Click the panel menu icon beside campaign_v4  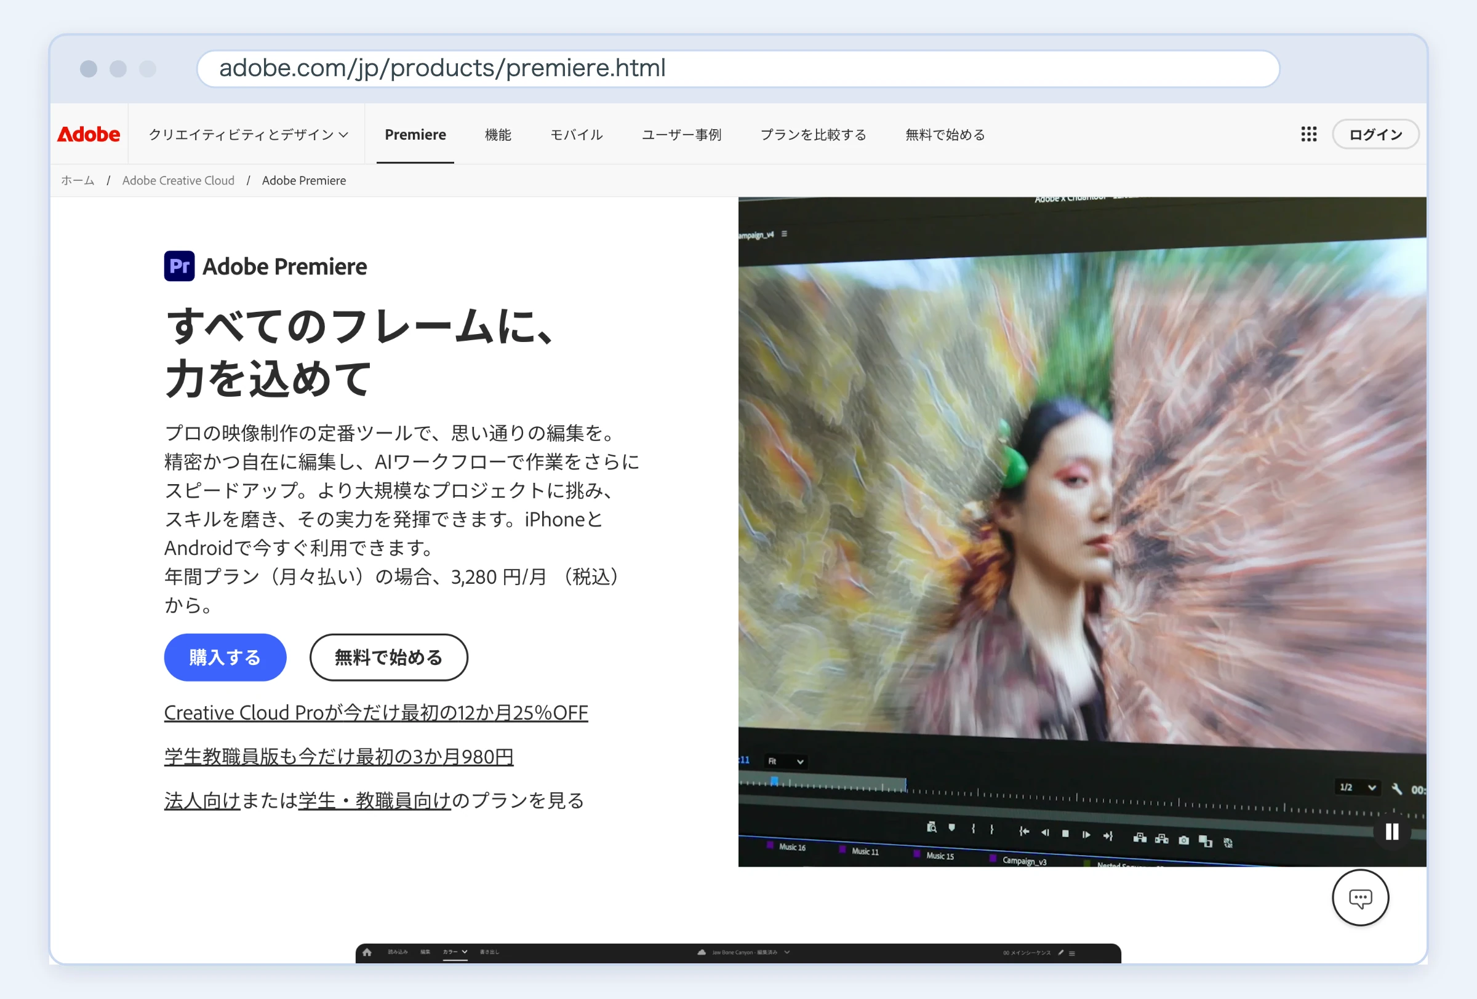click(784, 234)
